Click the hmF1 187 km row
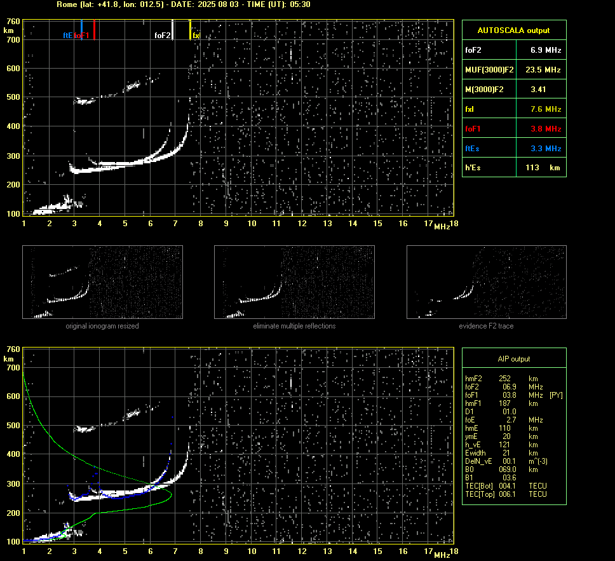Image resolution: width=615 pixels, height=561 pixels. [x=501, y=403]
